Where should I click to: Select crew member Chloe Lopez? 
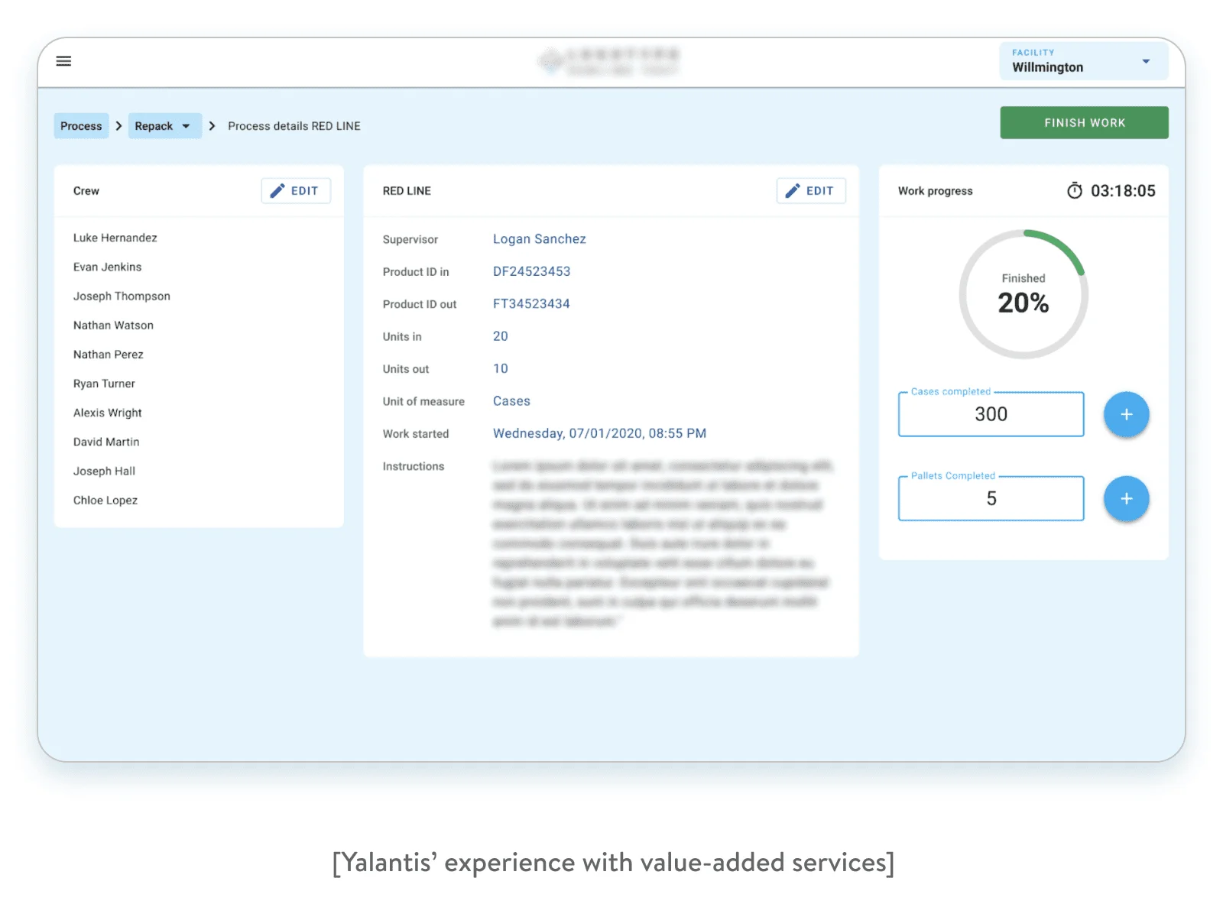[x=105, y=501]
